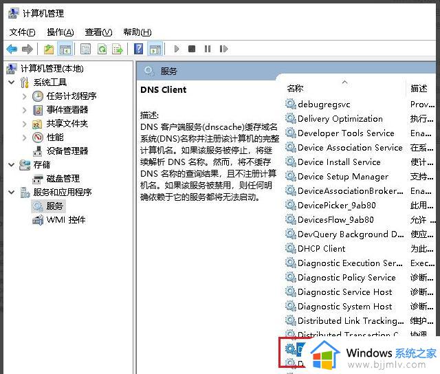440x374 pixels.
Task: Expand the 共享文件夹 node arrow
Action: tap(25, 124)
